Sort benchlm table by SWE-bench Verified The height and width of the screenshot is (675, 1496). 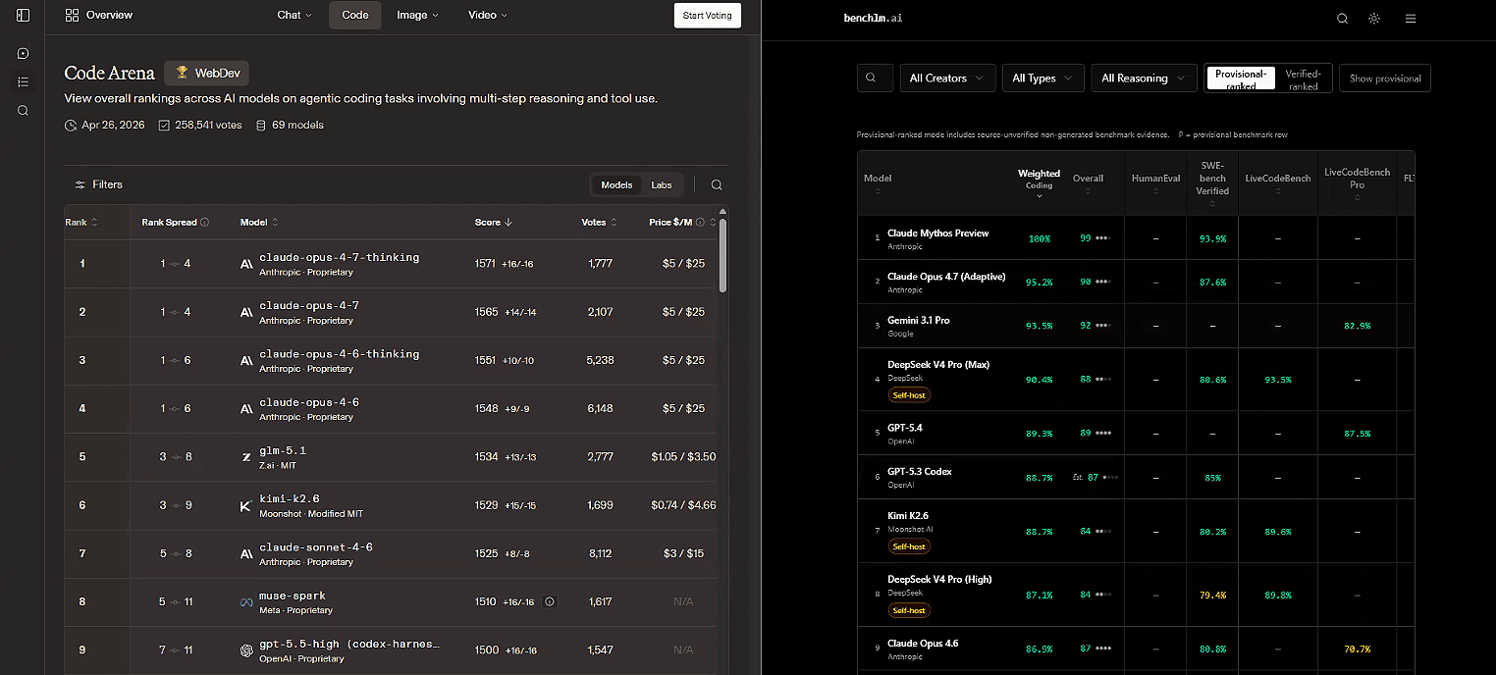click(1212, 182)
